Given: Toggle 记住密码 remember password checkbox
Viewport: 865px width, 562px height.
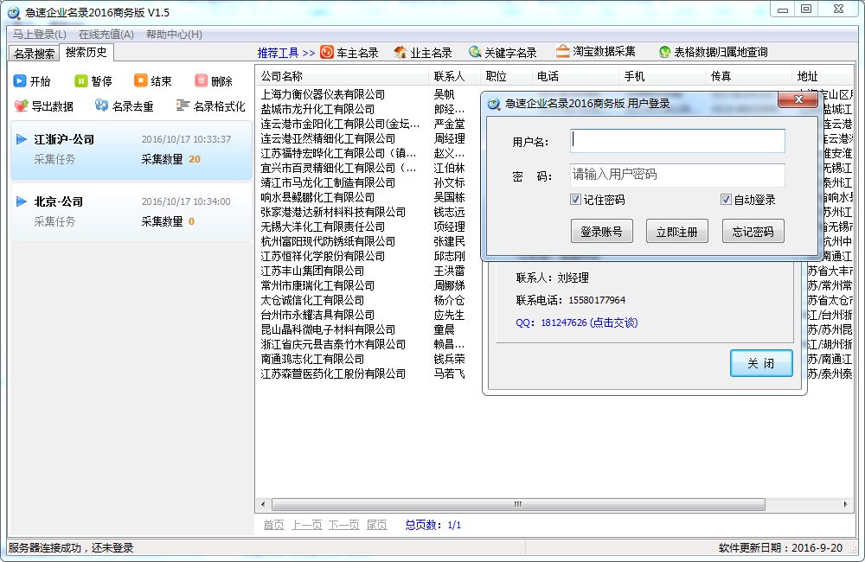Looking at the screenshot, I should click(576, 200).
